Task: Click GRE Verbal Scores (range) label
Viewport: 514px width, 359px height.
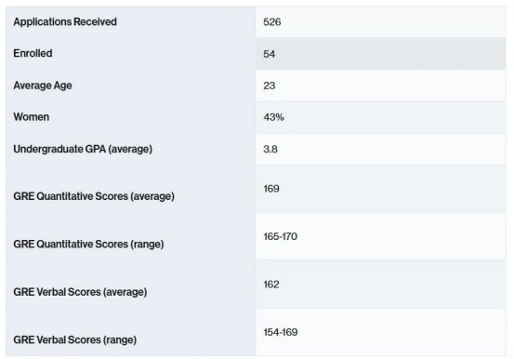Action: tap(74, 340)
